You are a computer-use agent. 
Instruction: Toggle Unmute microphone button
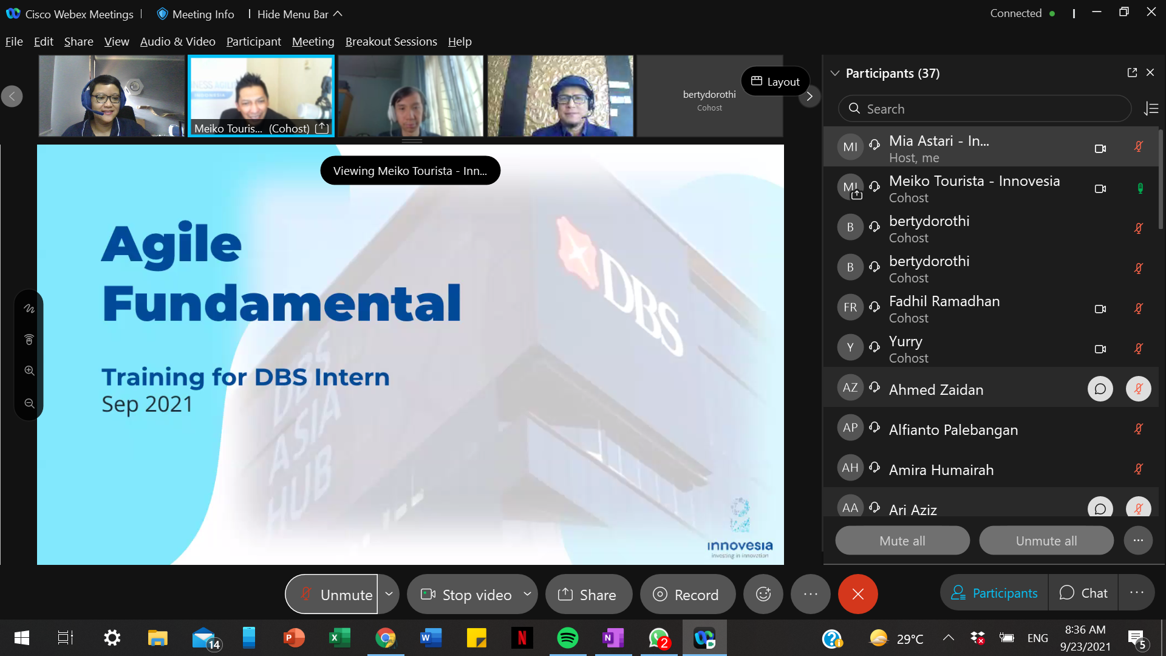click(332, 594)
